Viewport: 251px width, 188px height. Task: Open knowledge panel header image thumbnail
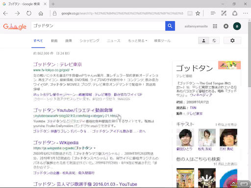(229, 65)
